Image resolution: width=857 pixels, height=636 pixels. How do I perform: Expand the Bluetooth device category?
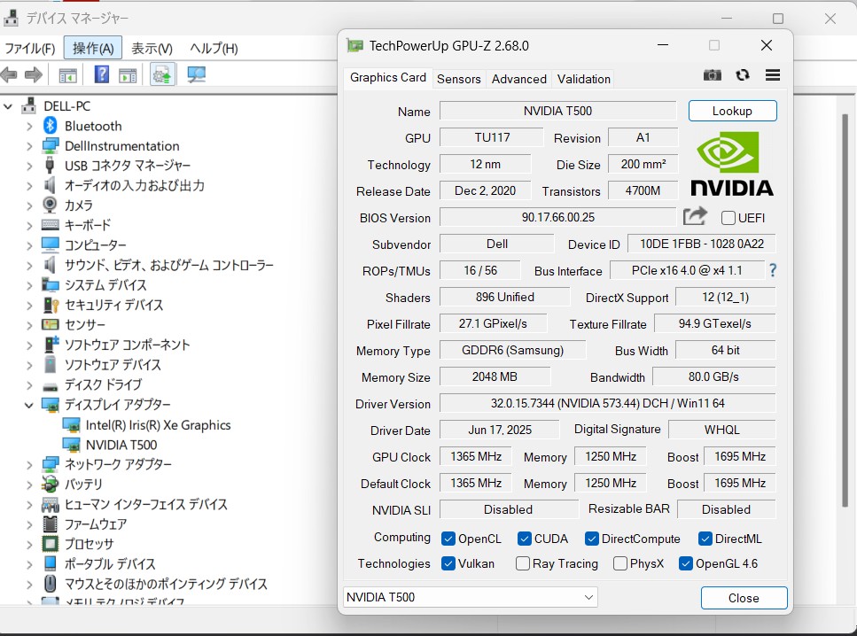[29, 126]
